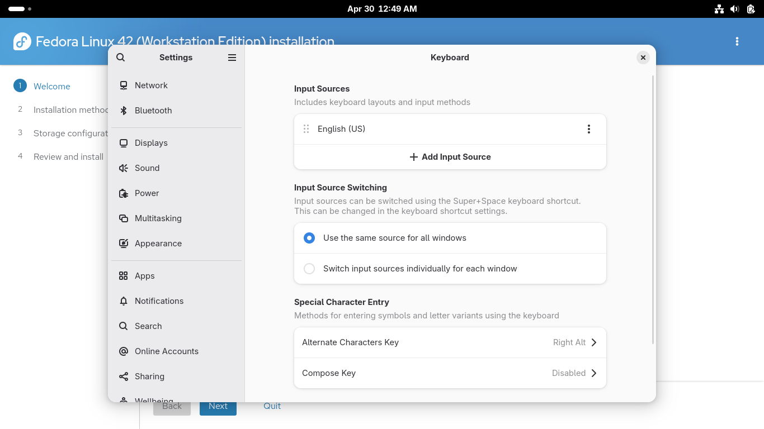
Task: Open the installer's three-dot kebab menu
Action: pos(737,41)
